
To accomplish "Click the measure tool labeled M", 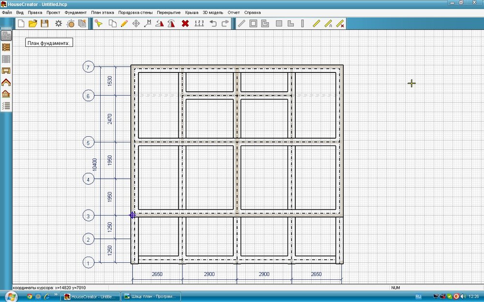I will coord(148,23).
